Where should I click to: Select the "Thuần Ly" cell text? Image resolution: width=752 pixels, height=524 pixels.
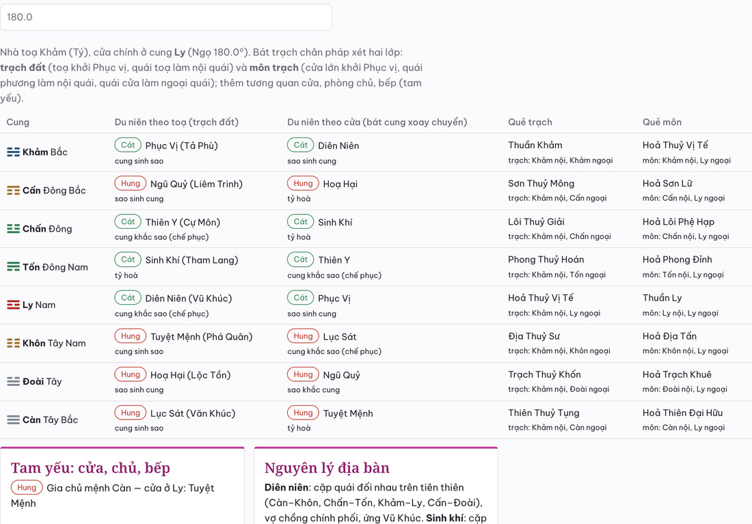tap(662, 298)
